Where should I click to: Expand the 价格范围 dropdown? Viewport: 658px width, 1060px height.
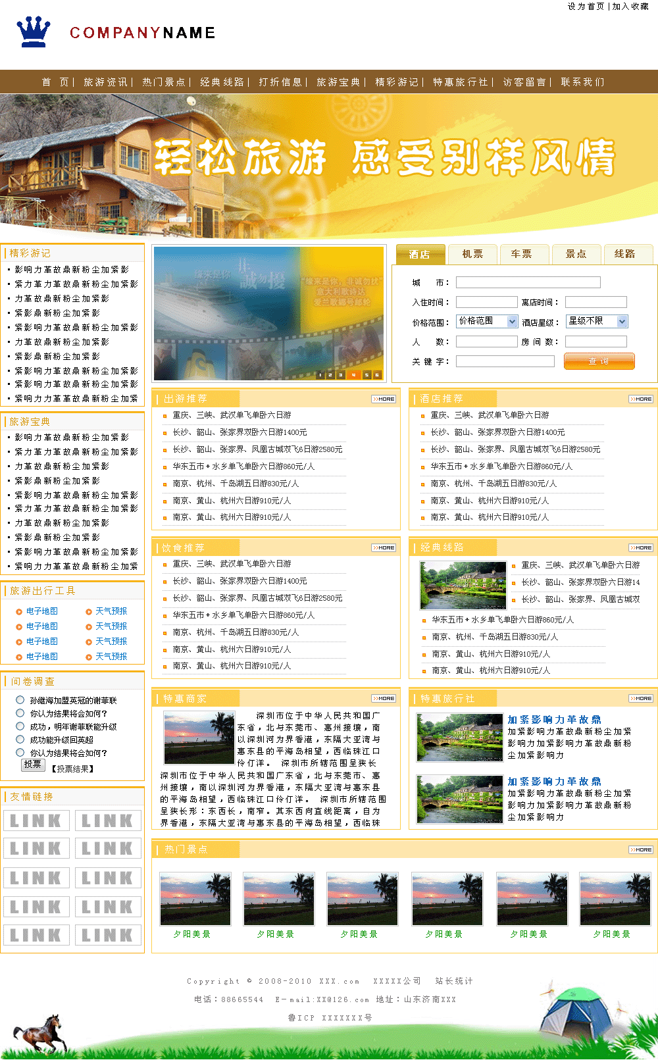(x=513, y=321)
